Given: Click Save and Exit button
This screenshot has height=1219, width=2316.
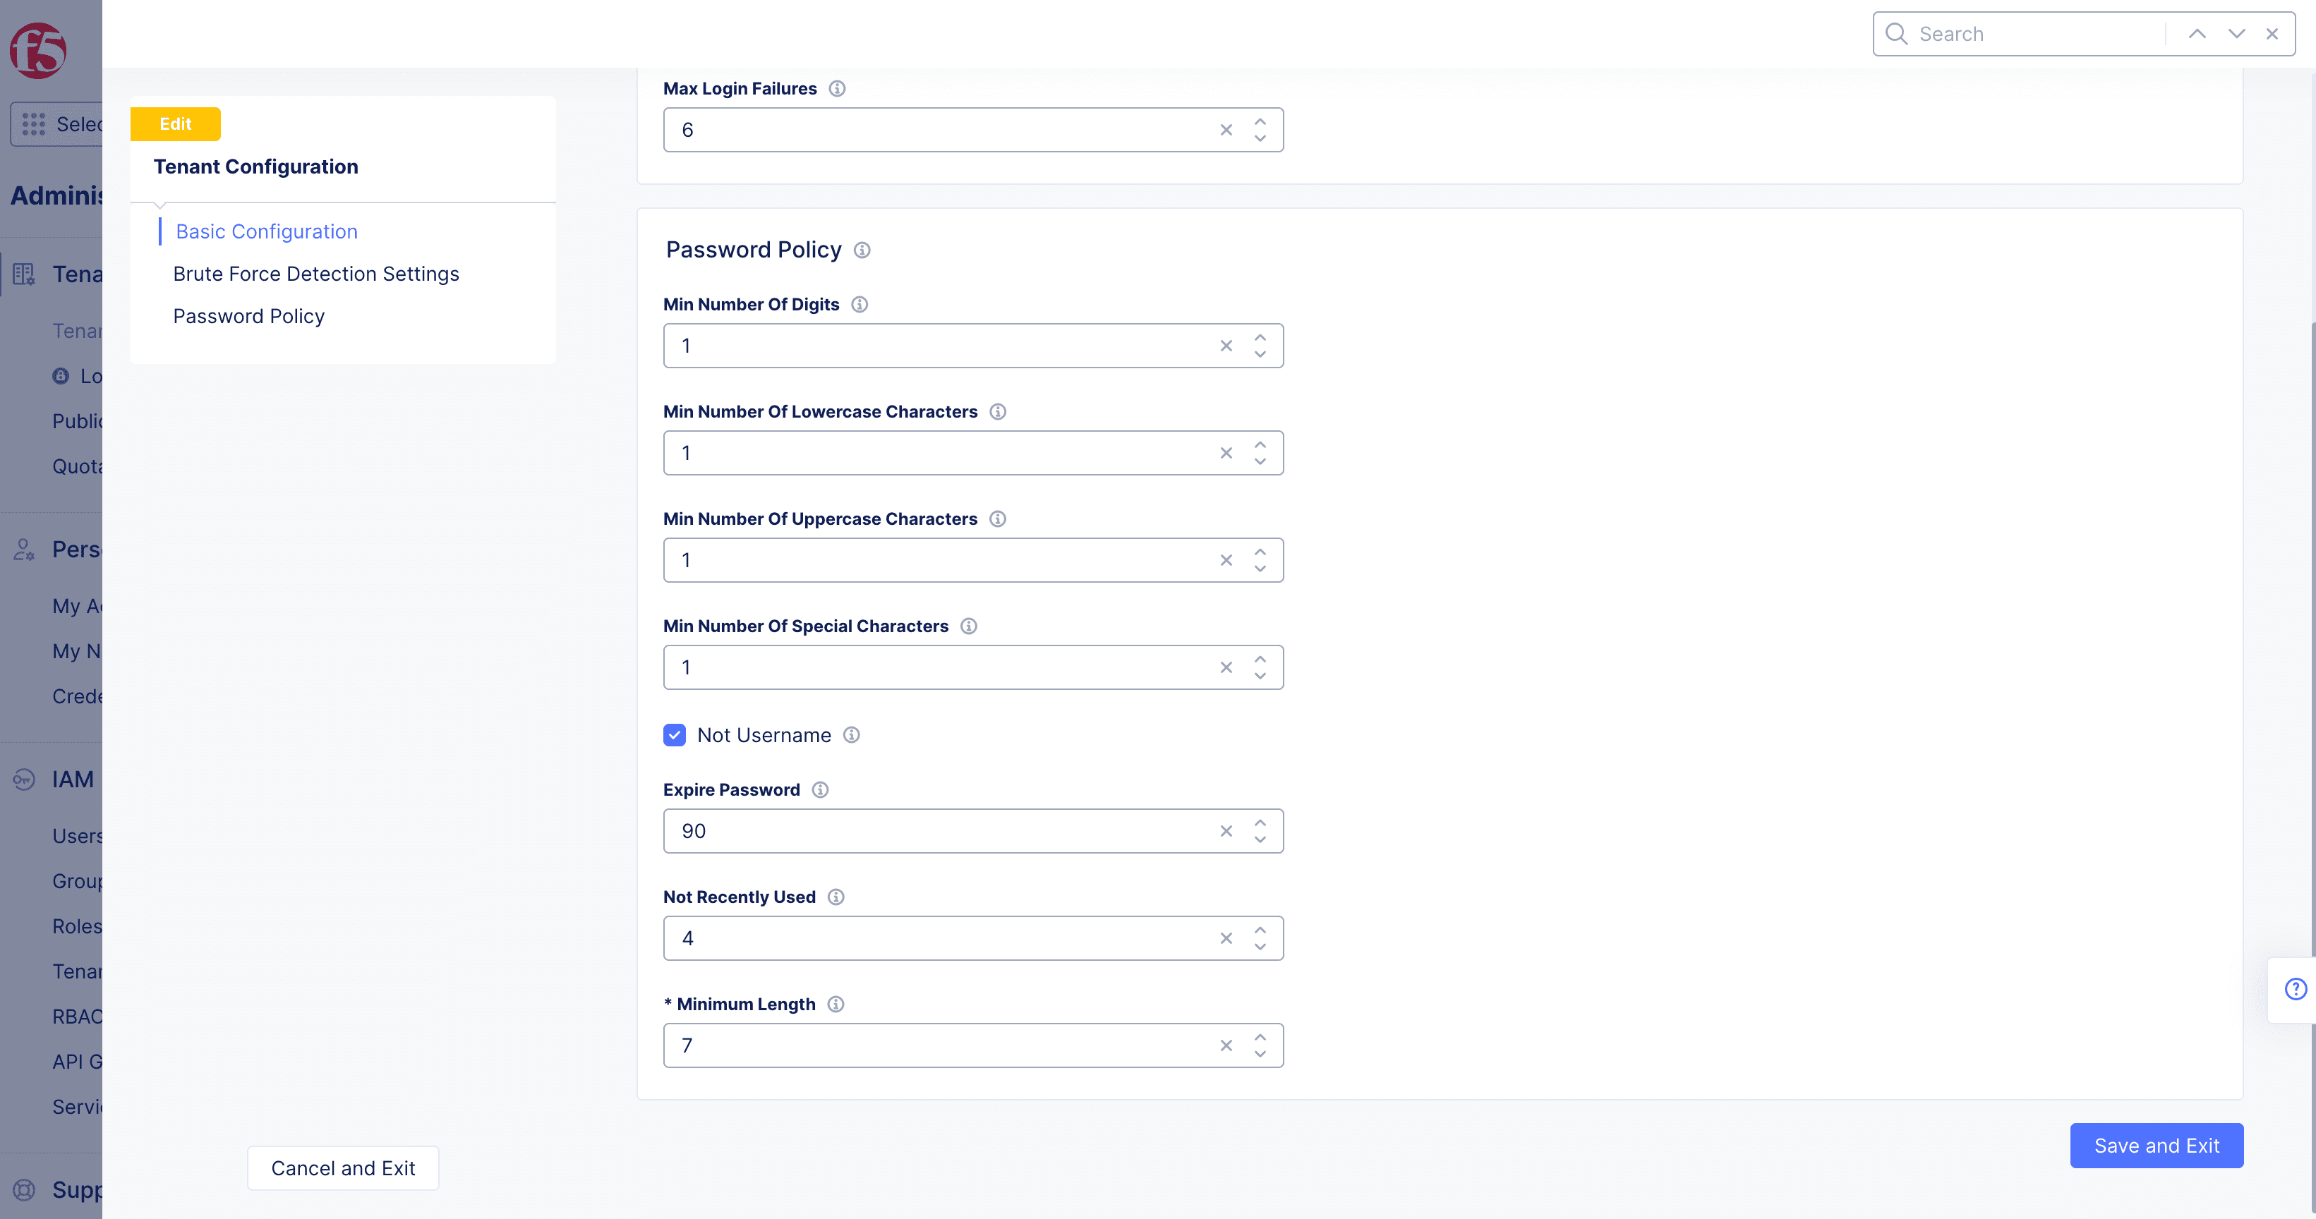Looking at the screenshot, I should 2156,1146.
